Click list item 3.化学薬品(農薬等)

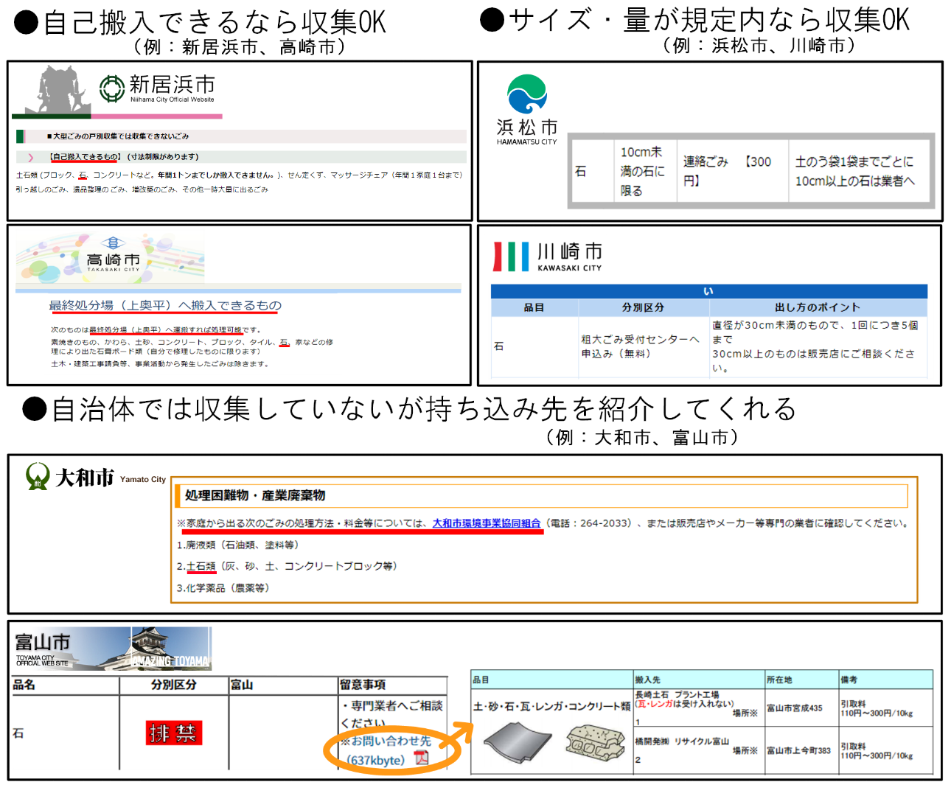click(x=225, y=588)
